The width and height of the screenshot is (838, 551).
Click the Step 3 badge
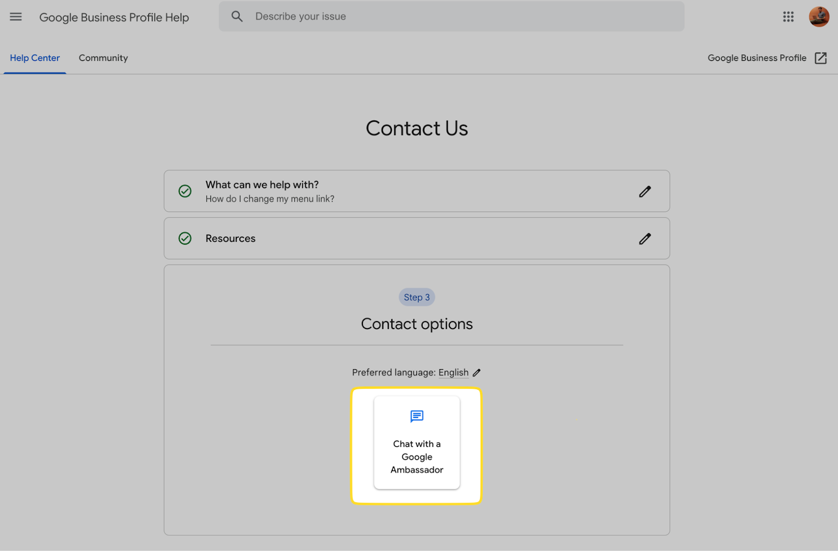(x=417, y=297)
